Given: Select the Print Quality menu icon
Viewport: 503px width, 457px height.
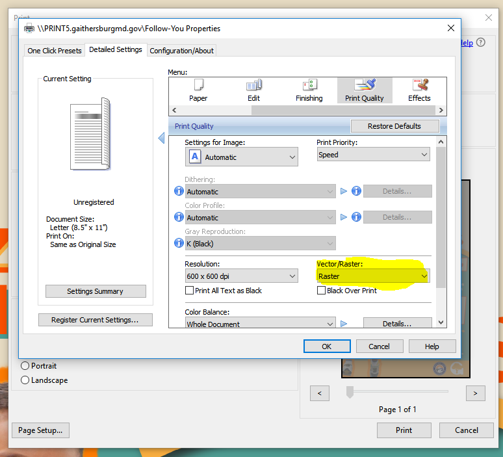Looking at the screenshot, I should point(364,90).
